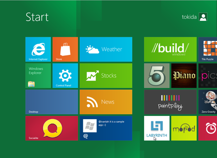Launch the Piano app tile
This screenshot has height=158, width=217.
coord(184,76)
